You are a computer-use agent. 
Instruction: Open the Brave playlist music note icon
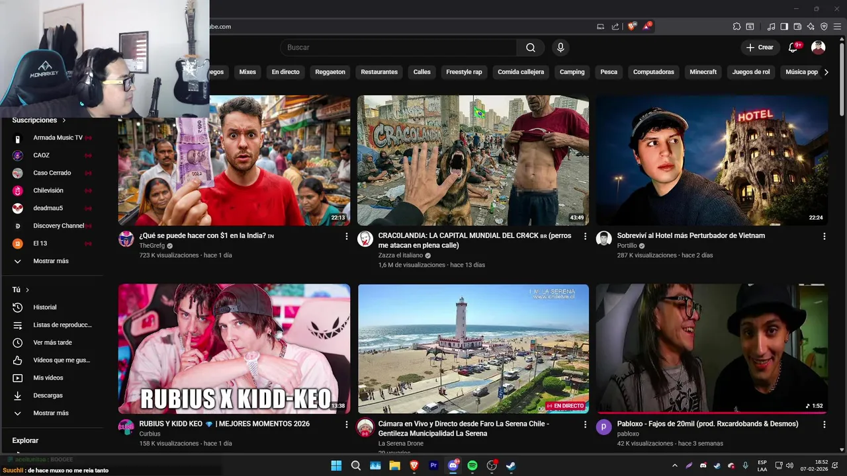pyautogui.click(x=771, y=26)
